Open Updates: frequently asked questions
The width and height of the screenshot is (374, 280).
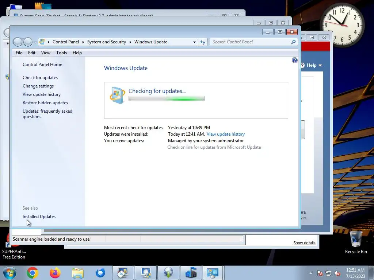coord(47,114)
